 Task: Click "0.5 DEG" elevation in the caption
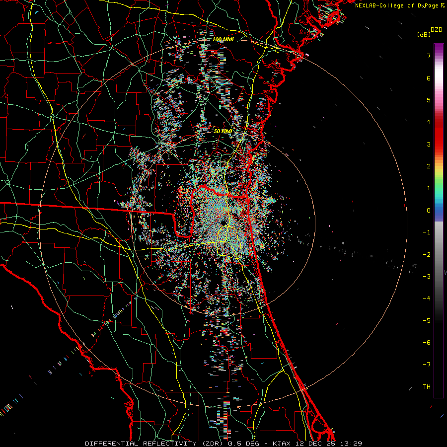(x=243, y=444)
